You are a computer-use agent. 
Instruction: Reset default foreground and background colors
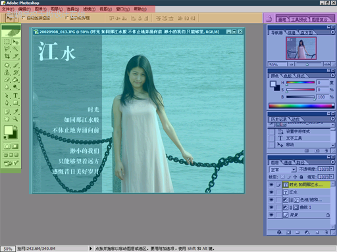[x=5, y=138]
